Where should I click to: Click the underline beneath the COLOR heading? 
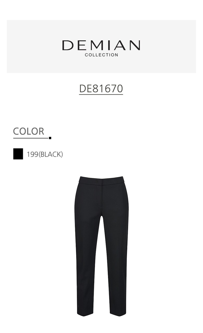[31, 138]
